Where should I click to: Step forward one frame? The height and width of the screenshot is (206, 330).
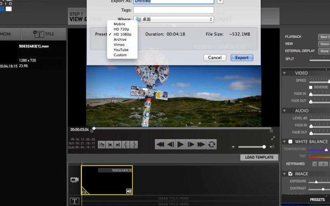(x=191, y=144)
